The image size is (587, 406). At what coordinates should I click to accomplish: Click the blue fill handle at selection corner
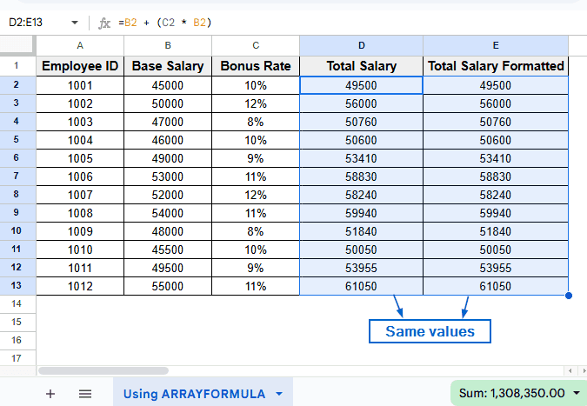568,296
